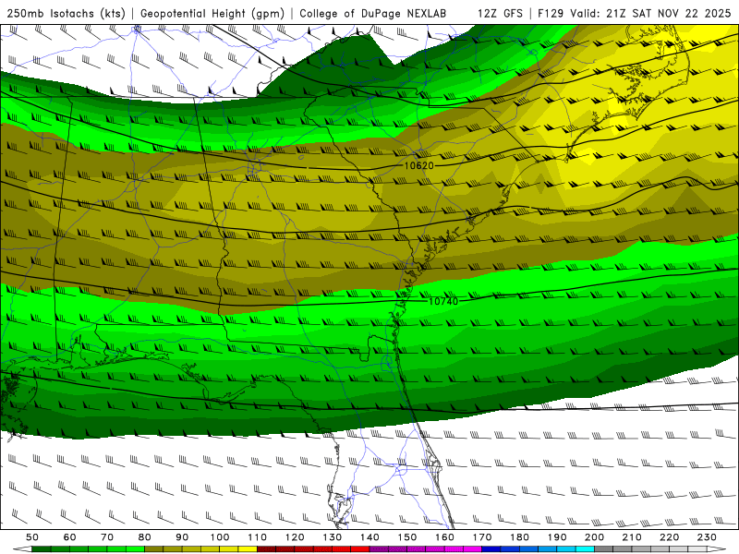The height and width of the screenshot is (554, 739).
Task: Click the 70 label on the color scale
Action: [107, 537]
